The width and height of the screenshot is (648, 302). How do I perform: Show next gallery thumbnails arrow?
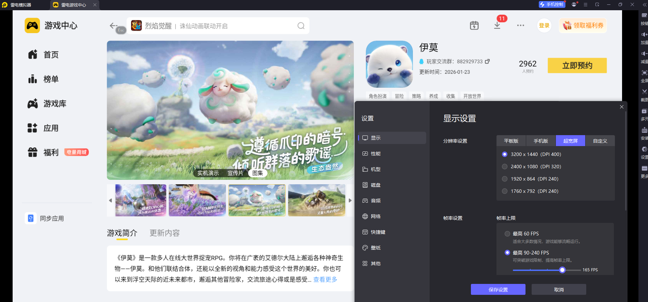(350, 201)
